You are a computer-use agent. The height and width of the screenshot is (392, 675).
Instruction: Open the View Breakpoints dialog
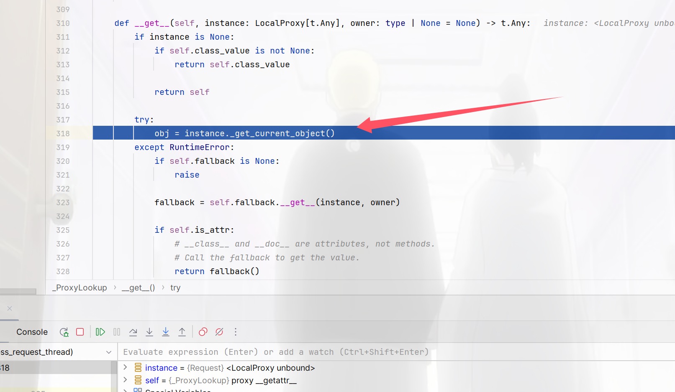(203, 332)
